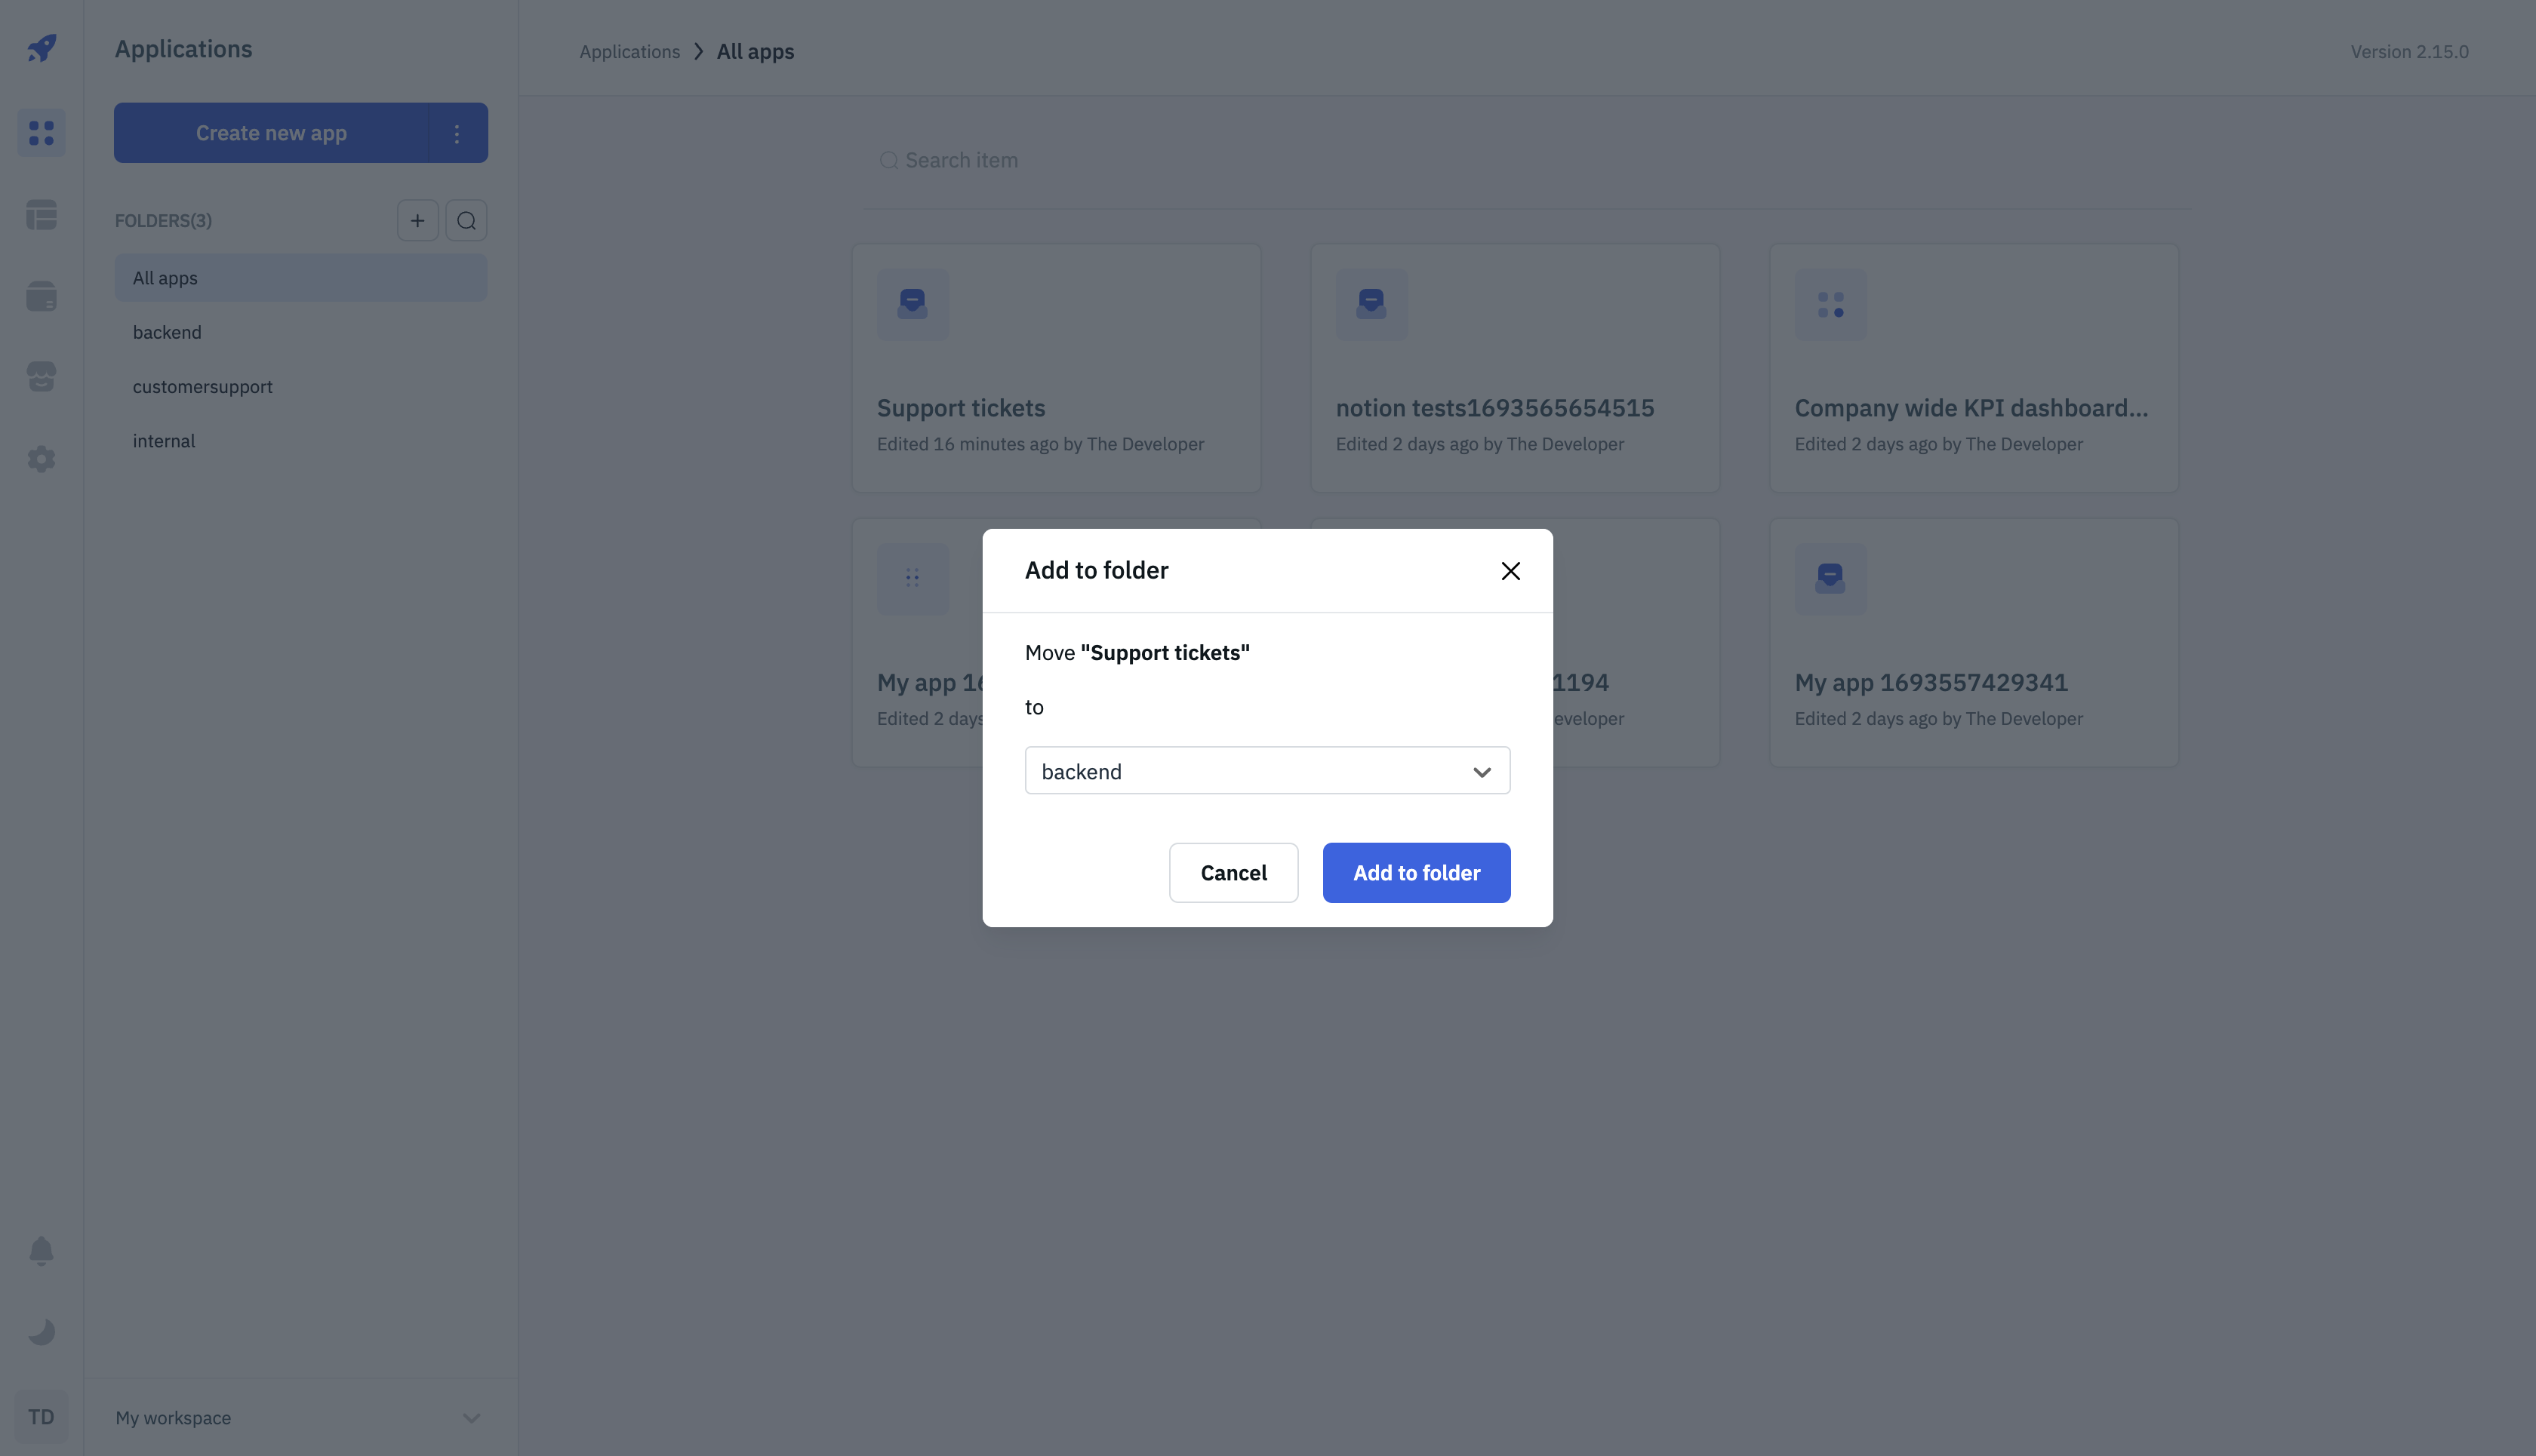
Task: Open the database table icon in sidebar
Action: pyautogui.click(x=41, y=214)
